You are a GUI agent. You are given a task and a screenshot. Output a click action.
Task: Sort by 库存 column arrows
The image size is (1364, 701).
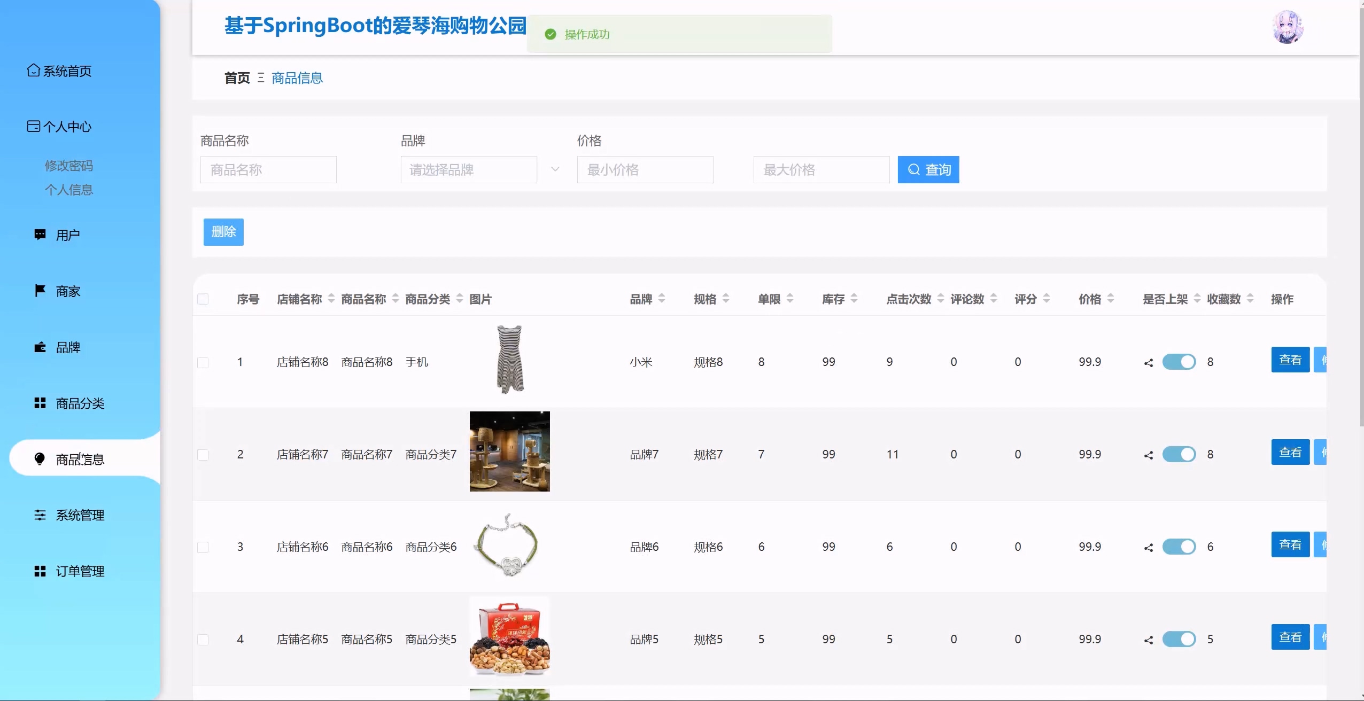854,299
